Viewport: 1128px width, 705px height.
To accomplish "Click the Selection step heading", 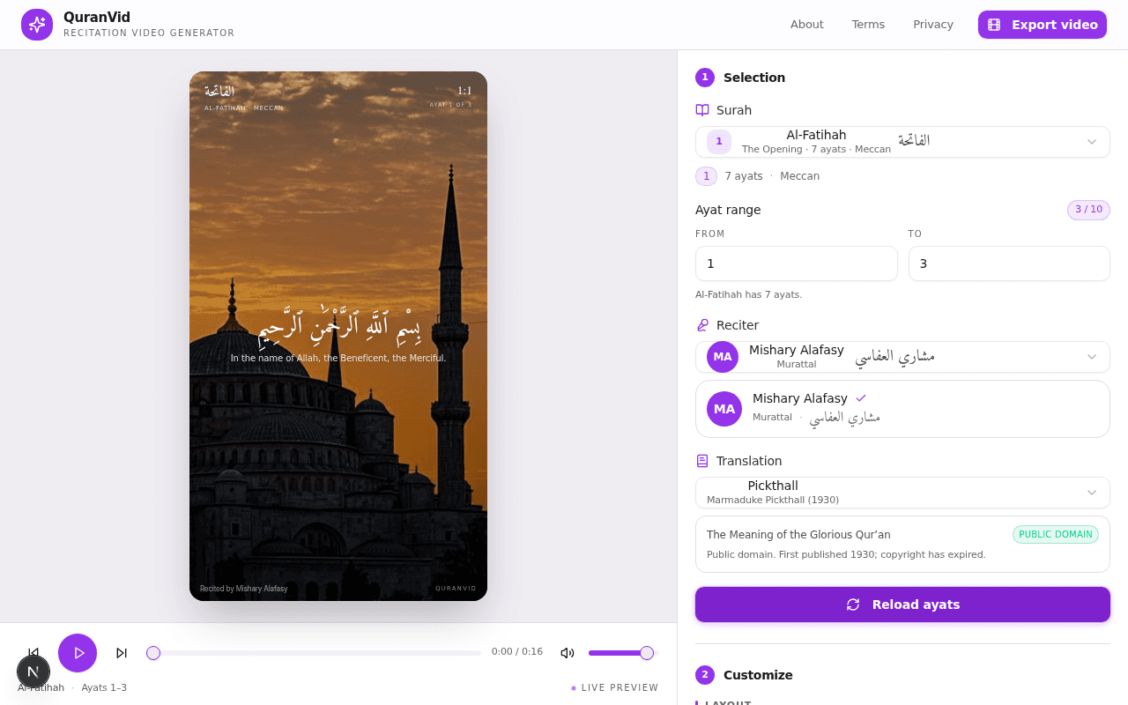I will [754, 78].
